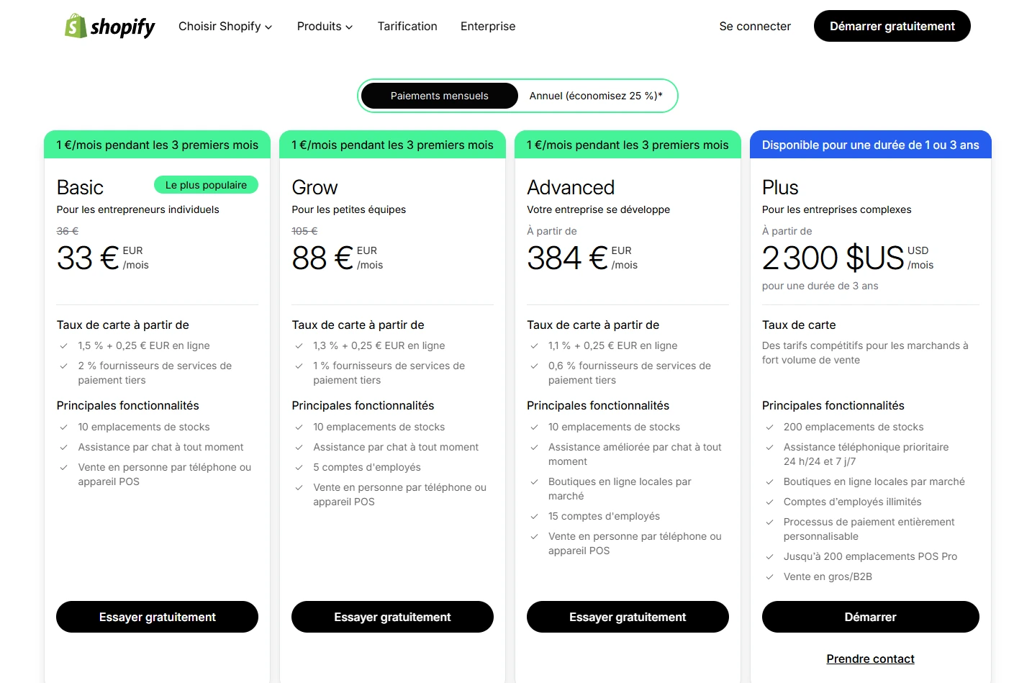Click the checkmark beside '15 comptes d'employés' on Advanced
This screenshot has height=683, width=1032.
(x=534, y=516)
